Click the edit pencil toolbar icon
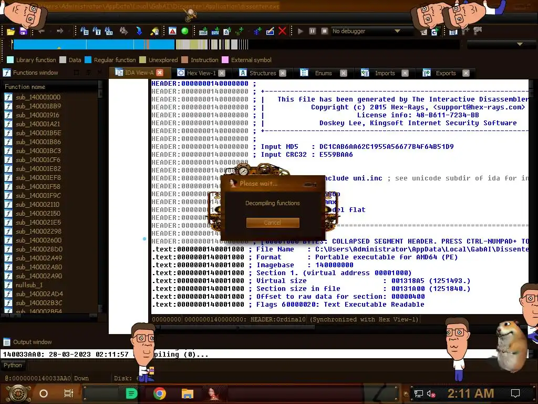This screenshot has width=538, height=404. tap(270, 31)
